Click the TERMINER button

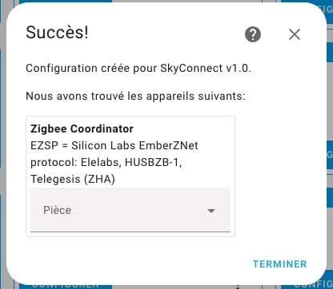(279, 264)
